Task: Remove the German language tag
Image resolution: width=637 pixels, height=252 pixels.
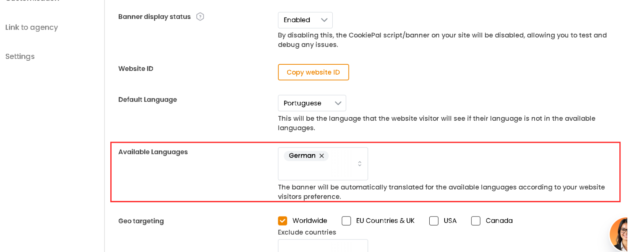Action: (322, 156)
